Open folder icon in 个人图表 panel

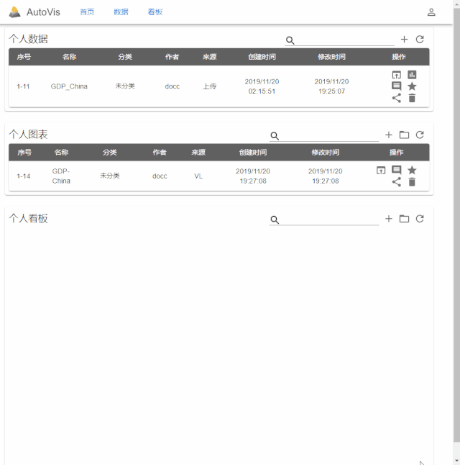click(x=404, y=135)
